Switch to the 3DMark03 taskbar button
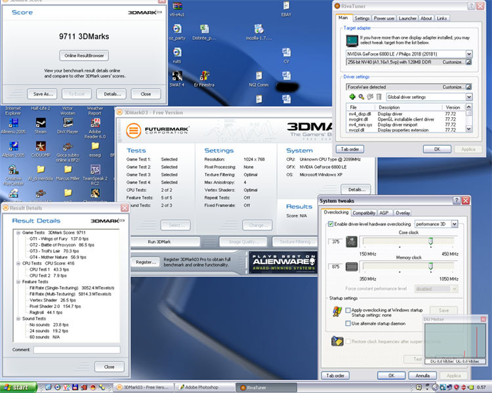The height and width of the screenshot is (393, 492). [x=144, y=387]
